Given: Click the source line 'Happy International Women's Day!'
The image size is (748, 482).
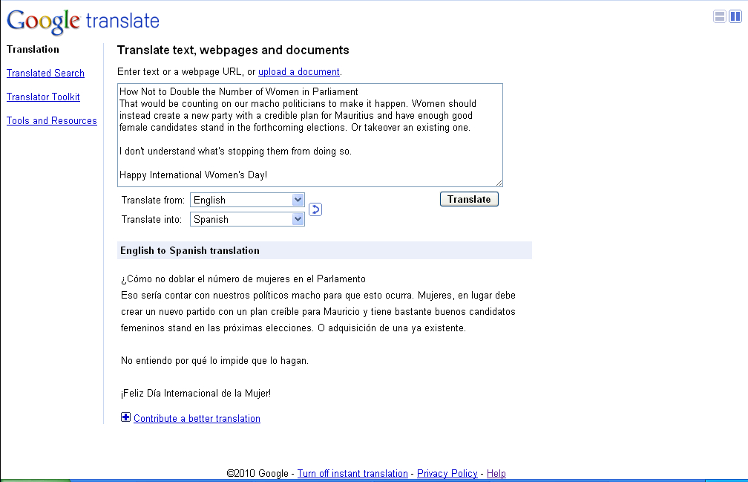Looking at the screenshot, I should pyautogui.click(x=193, y=175).
